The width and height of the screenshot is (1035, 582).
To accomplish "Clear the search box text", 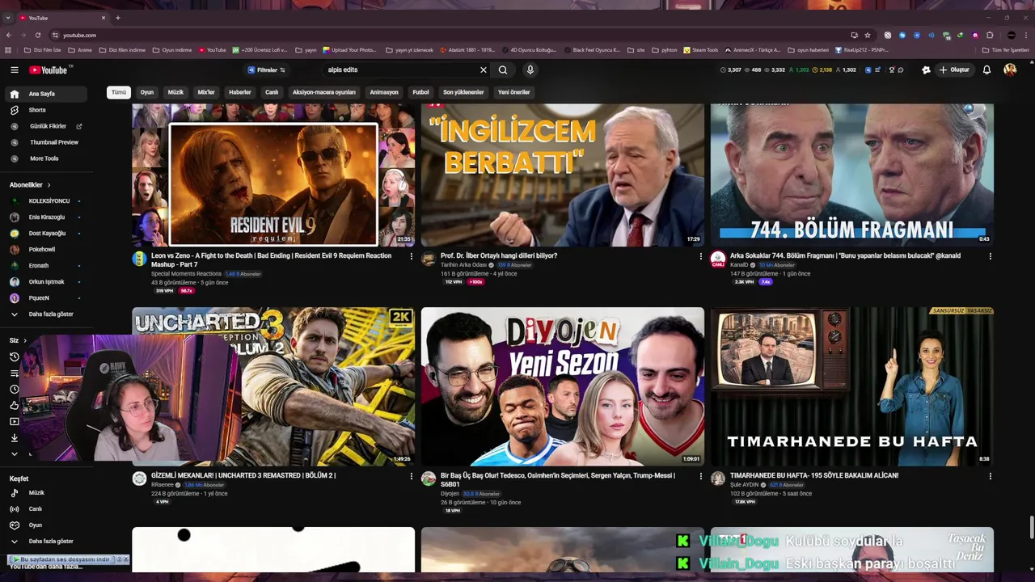I will (x=484, y=70).
